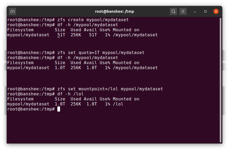
Task: Open a new terminal tab
Action: pyautogui.click(x=12, y=11)
